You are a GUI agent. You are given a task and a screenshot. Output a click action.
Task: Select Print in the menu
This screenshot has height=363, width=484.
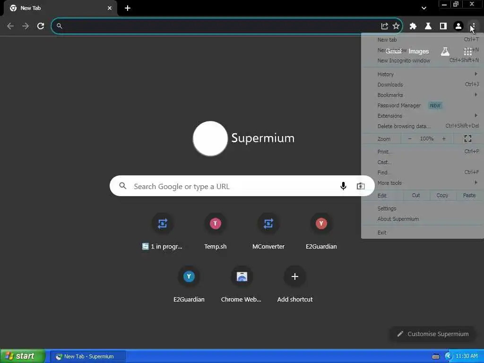(x=423, y=152)
